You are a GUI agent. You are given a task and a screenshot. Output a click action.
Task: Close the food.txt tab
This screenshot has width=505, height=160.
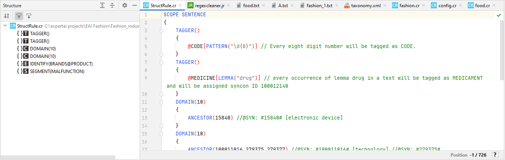(264, 6)
